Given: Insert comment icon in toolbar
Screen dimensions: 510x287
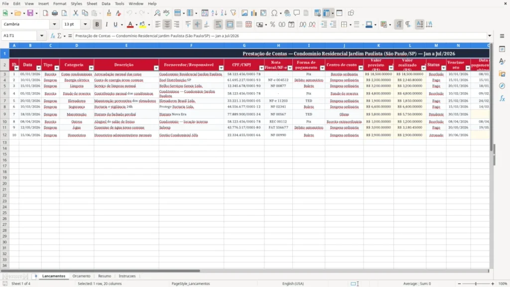Looking at the screenshot, I should [x=297, y=13].
